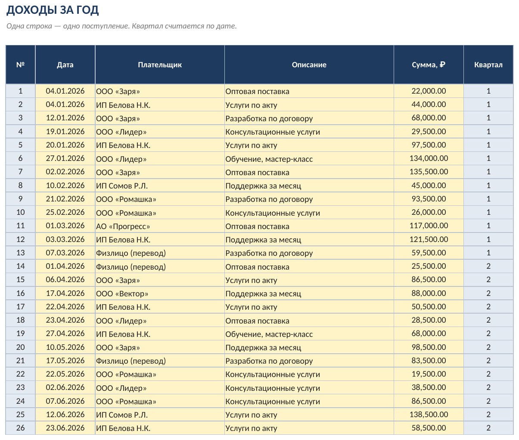This screenshot has height=440, width=519.
Task: Click the amount 44,000.00
Action: (429, 104)
